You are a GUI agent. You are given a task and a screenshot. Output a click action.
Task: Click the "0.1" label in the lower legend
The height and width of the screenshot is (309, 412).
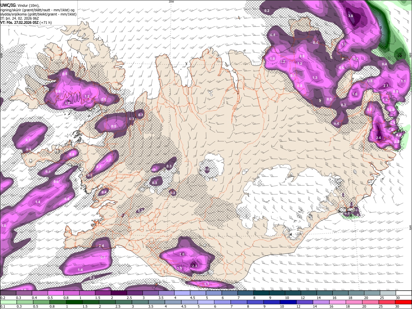tap(2, 307)
